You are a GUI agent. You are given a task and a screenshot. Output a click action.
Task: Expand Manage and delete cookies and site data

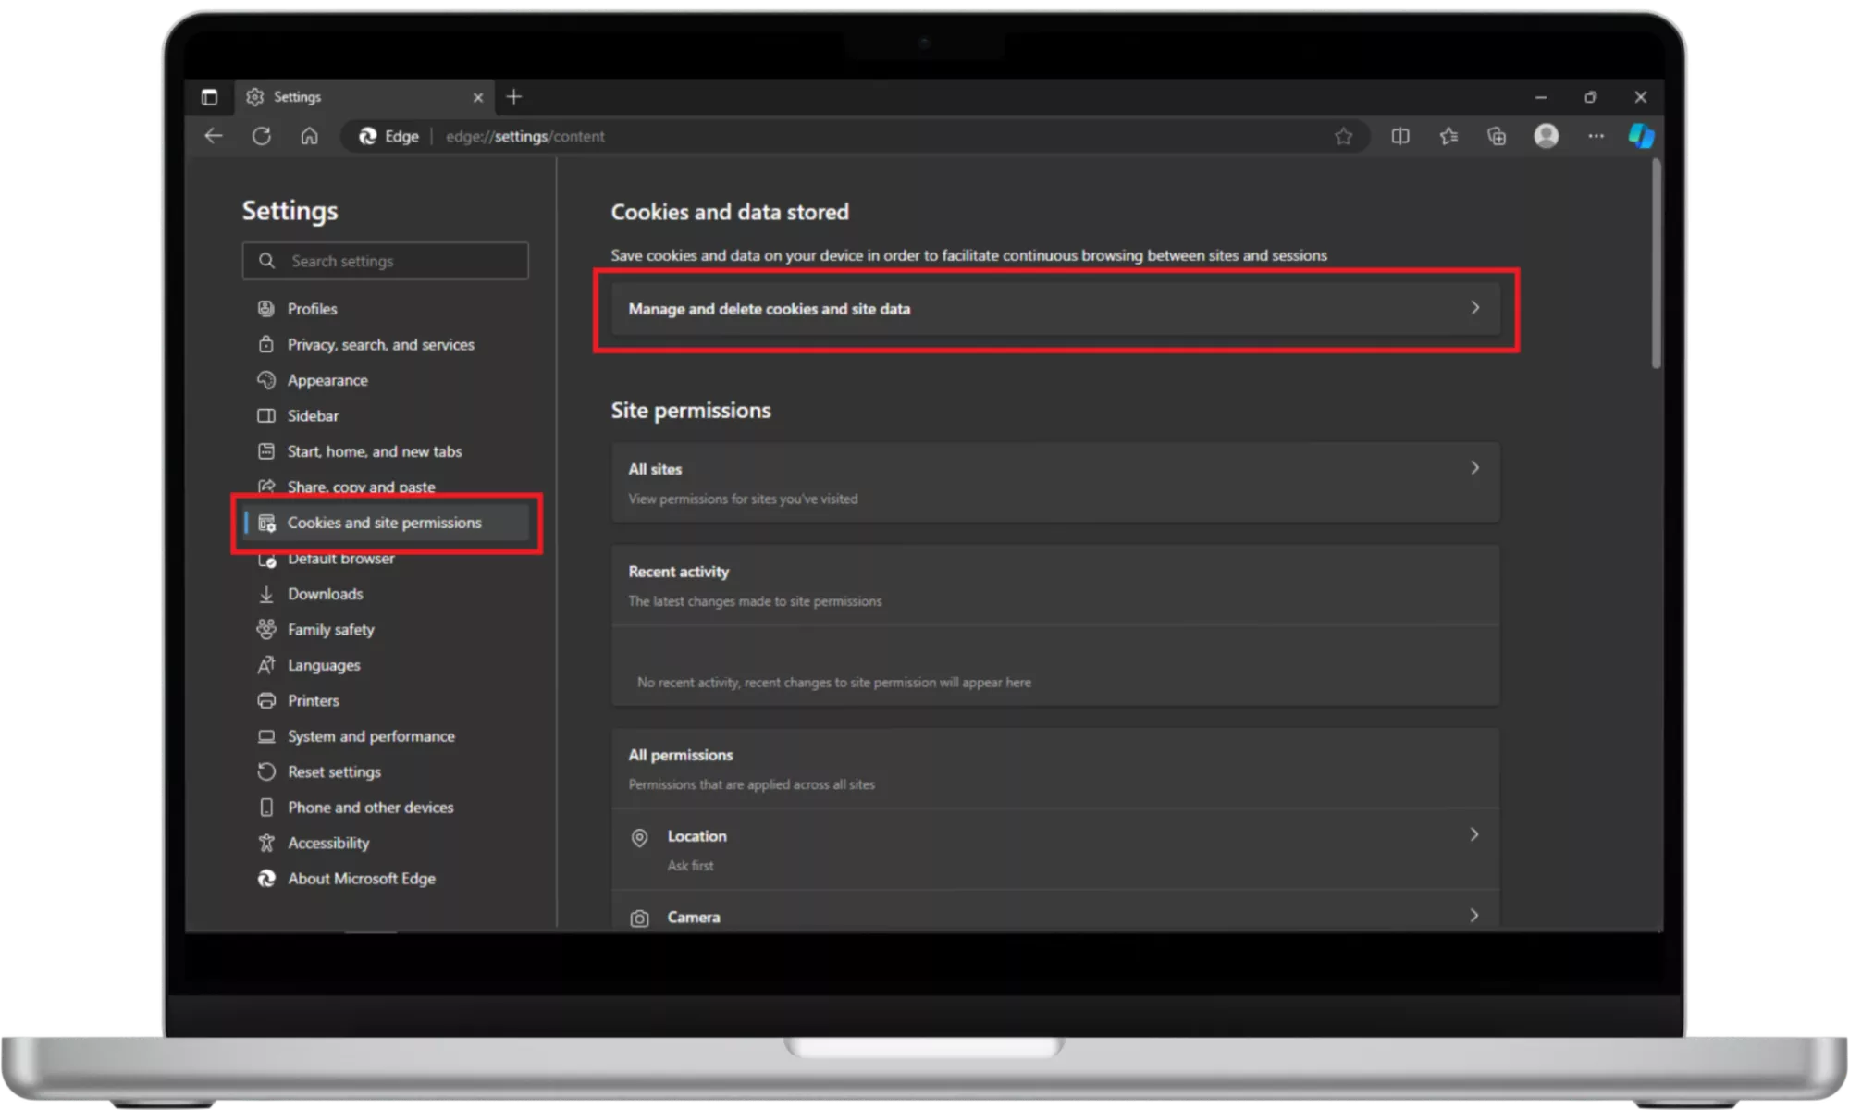click(x=1054, y=309)
